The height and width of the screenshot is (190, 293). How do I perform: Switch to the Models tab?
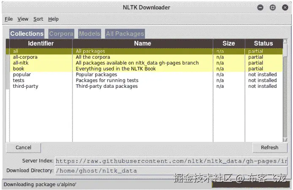coord(90,34)
